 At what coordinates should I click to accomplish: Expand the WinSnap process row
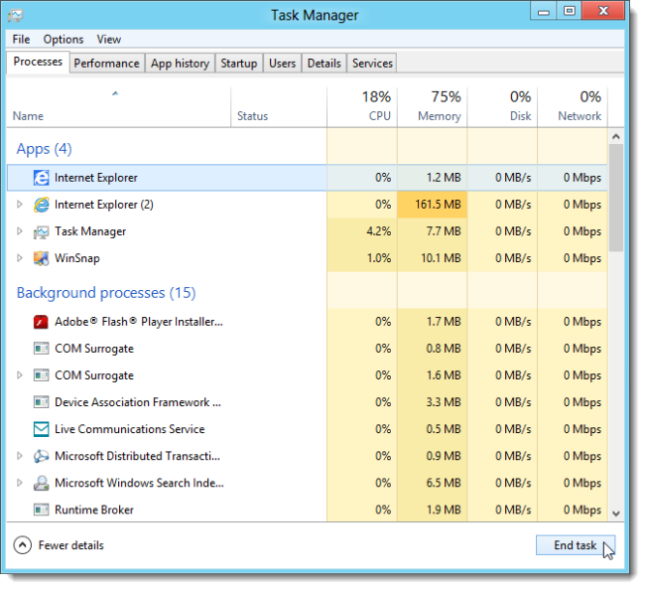tap(19, 258)
